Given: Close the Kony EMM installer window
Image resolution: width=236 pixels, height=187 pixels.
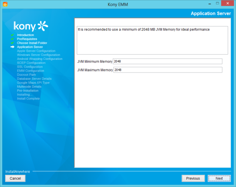Looking at the screenshot, I should [x=228, y=3].
